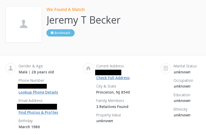206x135 pixels.
Task: Select the 3 Relatives Found text
Action: click(112, 107)
